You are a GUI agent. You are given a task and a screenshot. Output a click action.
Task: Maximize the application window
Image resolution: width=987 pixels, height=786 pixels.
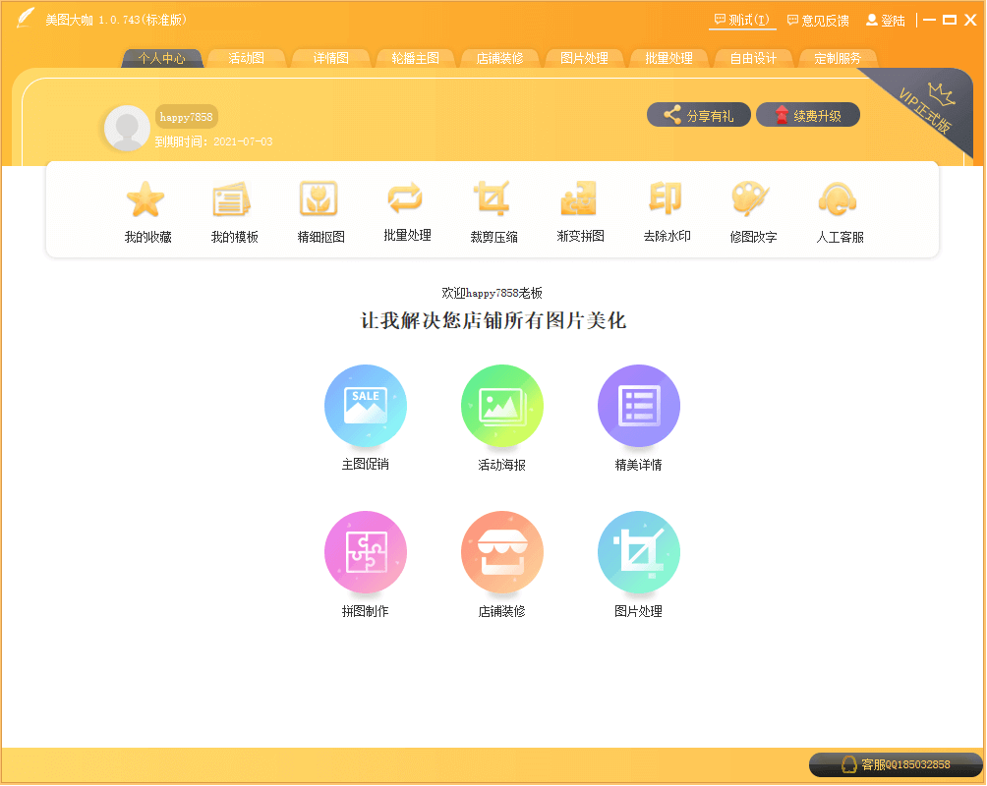(950, 20)
